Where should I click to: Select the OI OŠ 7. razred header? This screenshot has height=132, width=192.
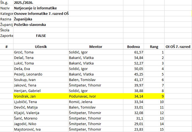tap(178, 47)
